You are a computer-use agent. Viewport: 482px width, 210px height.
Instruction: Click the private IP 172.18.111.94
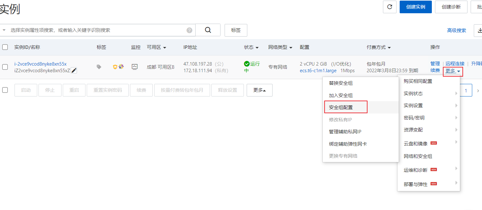point(198,70)
